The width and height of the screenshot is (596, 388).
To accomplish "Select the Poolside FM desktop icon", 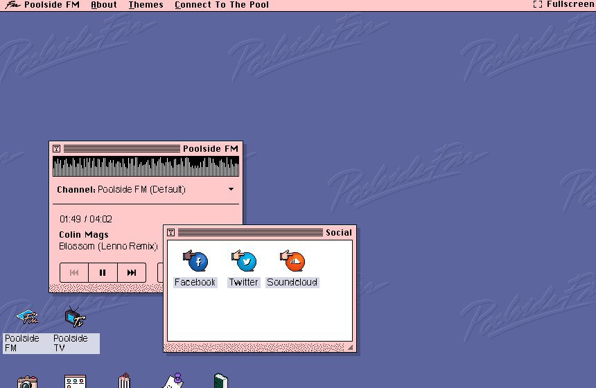I will coord(27,317).
